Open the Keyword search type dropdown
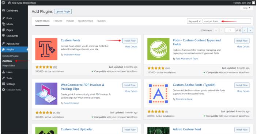 point(194,21)
